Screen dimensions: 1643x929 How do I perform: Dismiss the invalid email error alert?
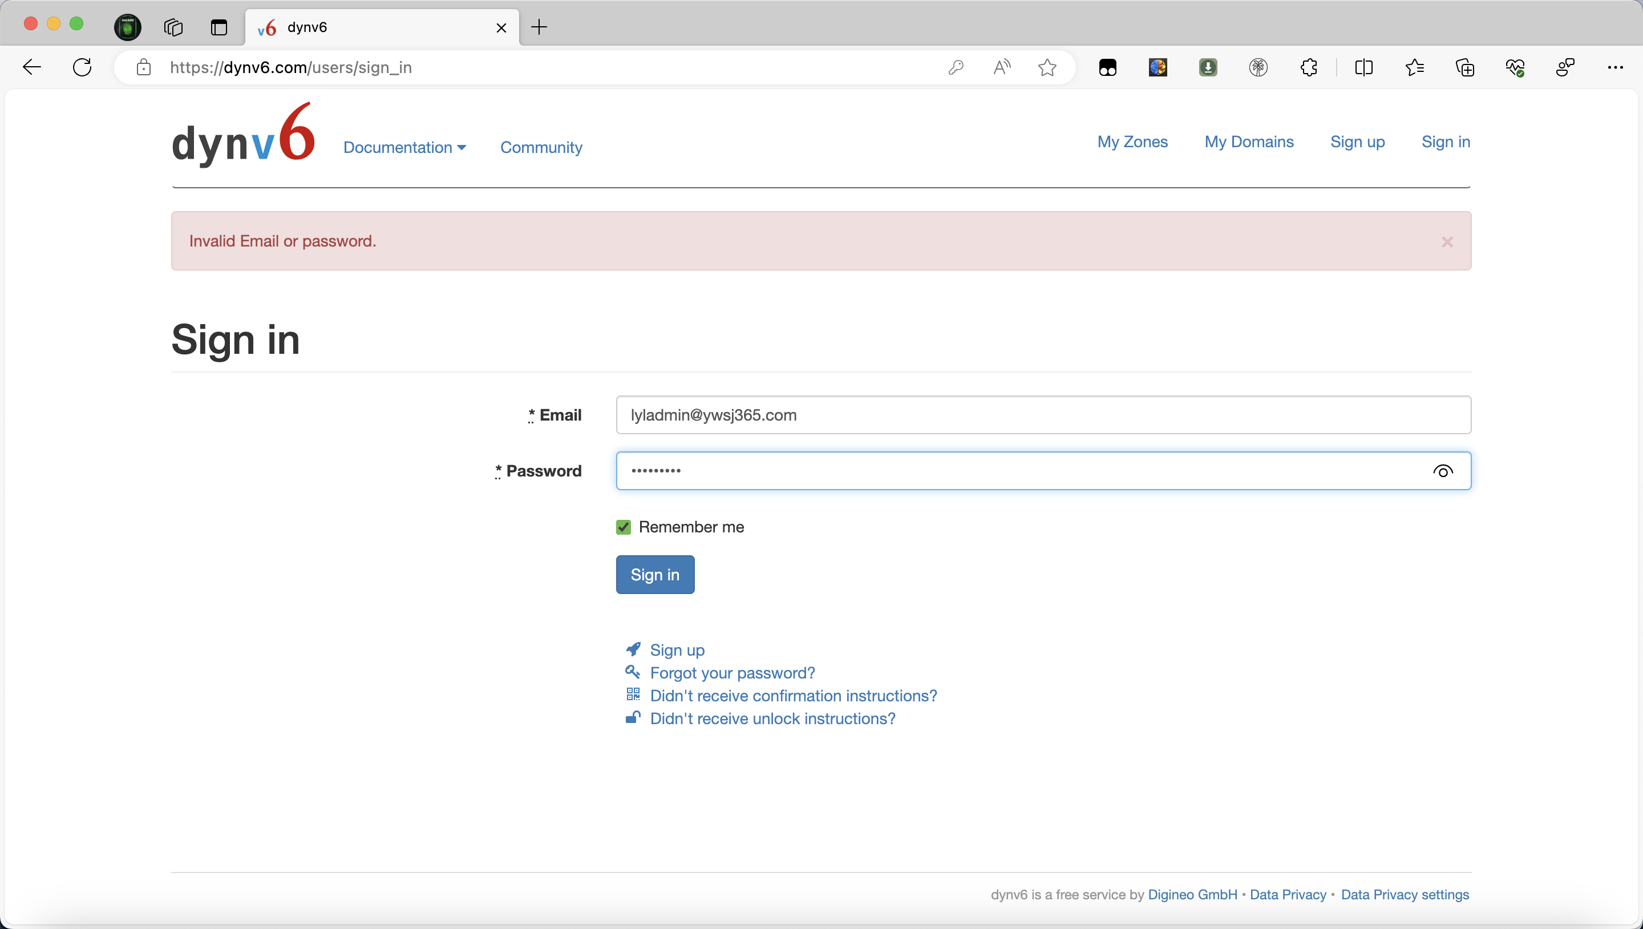pyautogui.click(x=1447, y=242)
